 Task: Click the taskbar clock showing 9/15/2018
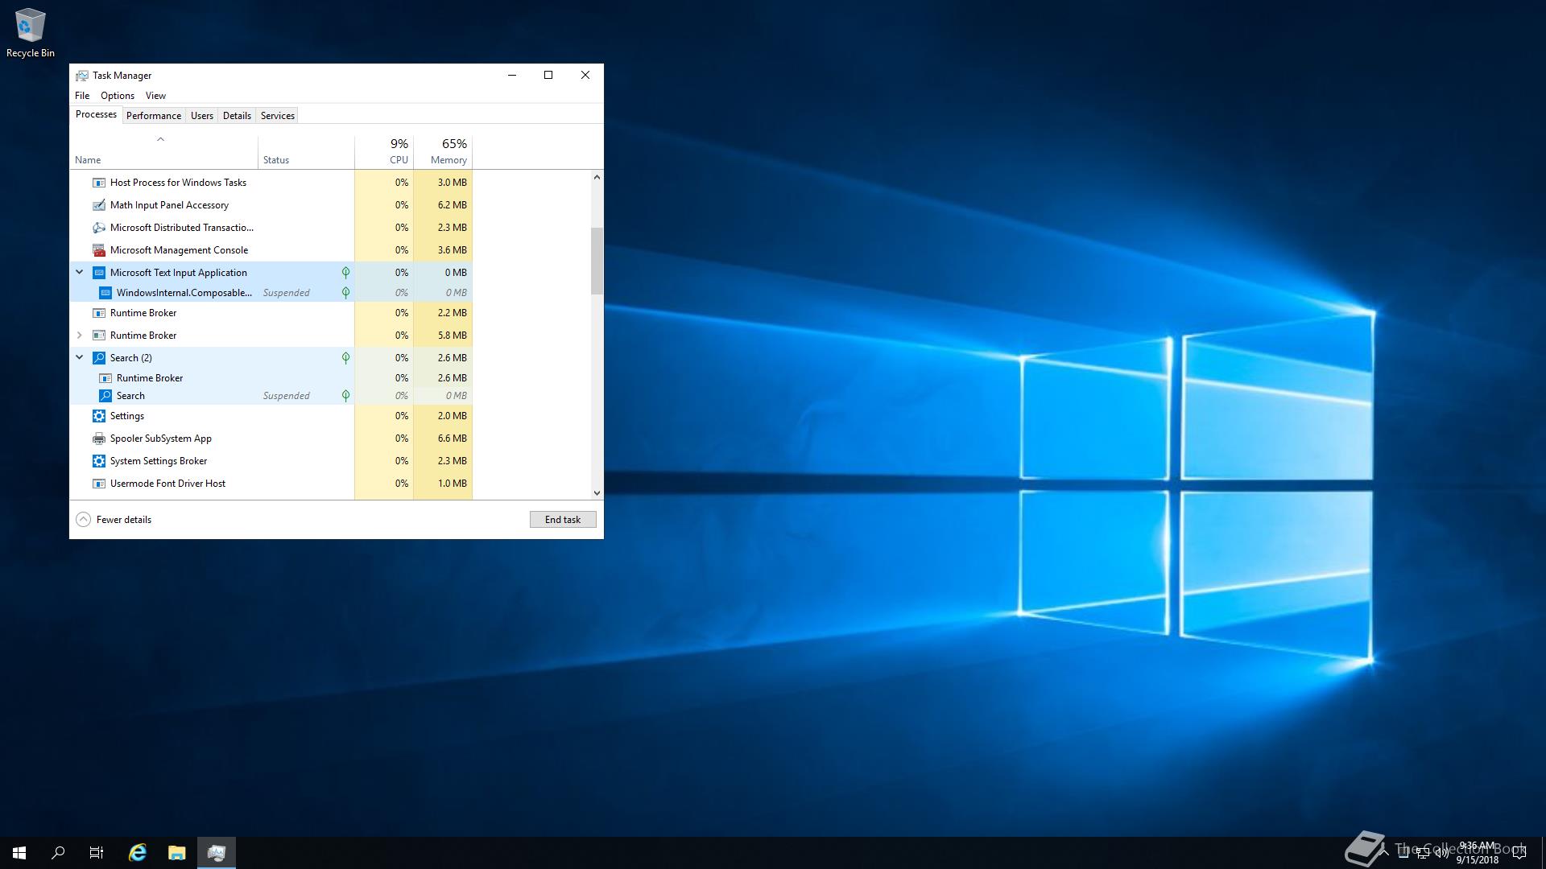pyautogui.click(x=1478, y=853)
